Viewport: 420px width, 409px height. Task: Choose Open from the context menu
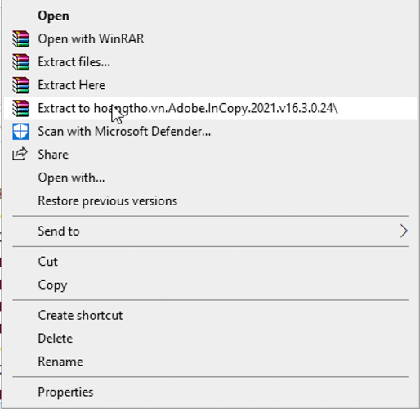[x=210, y=16]
